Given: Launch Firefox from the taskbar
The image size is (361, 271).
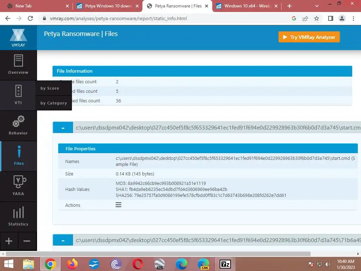Looking at the screenshot, I should (72, 264).
